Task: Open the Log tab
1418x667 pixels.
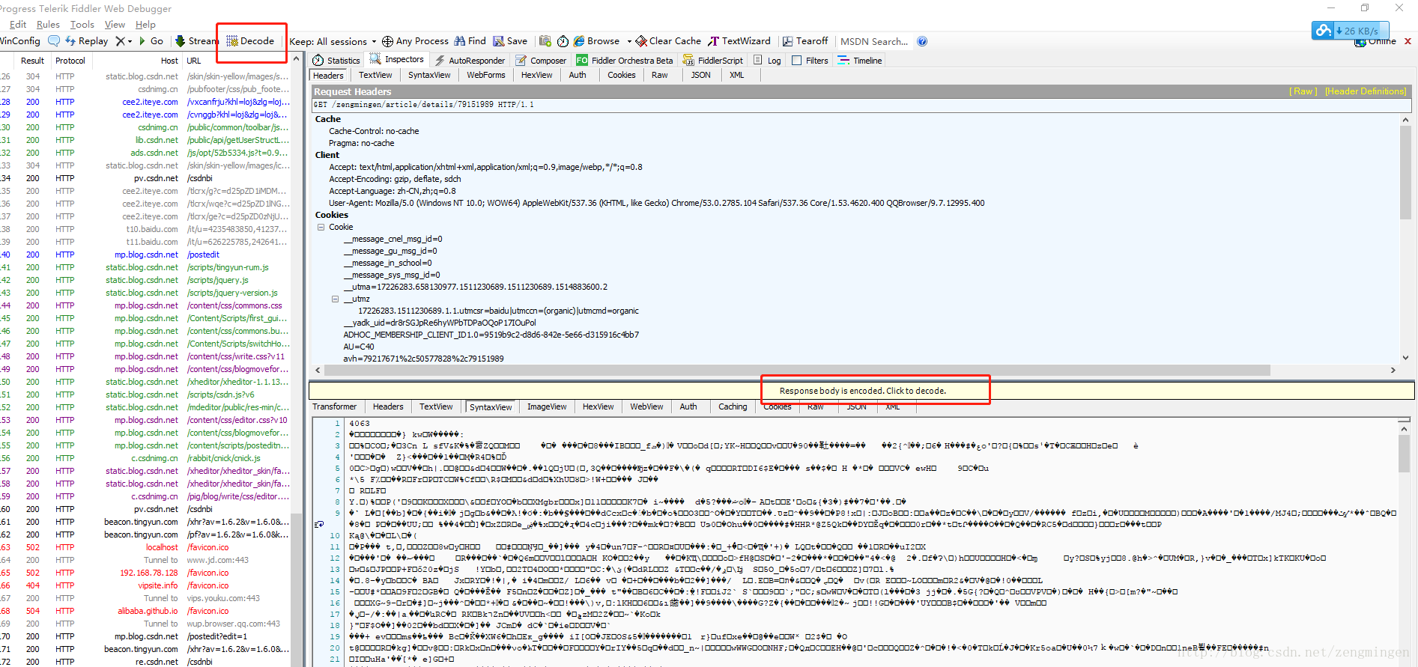Action: (x=768, y=61)
